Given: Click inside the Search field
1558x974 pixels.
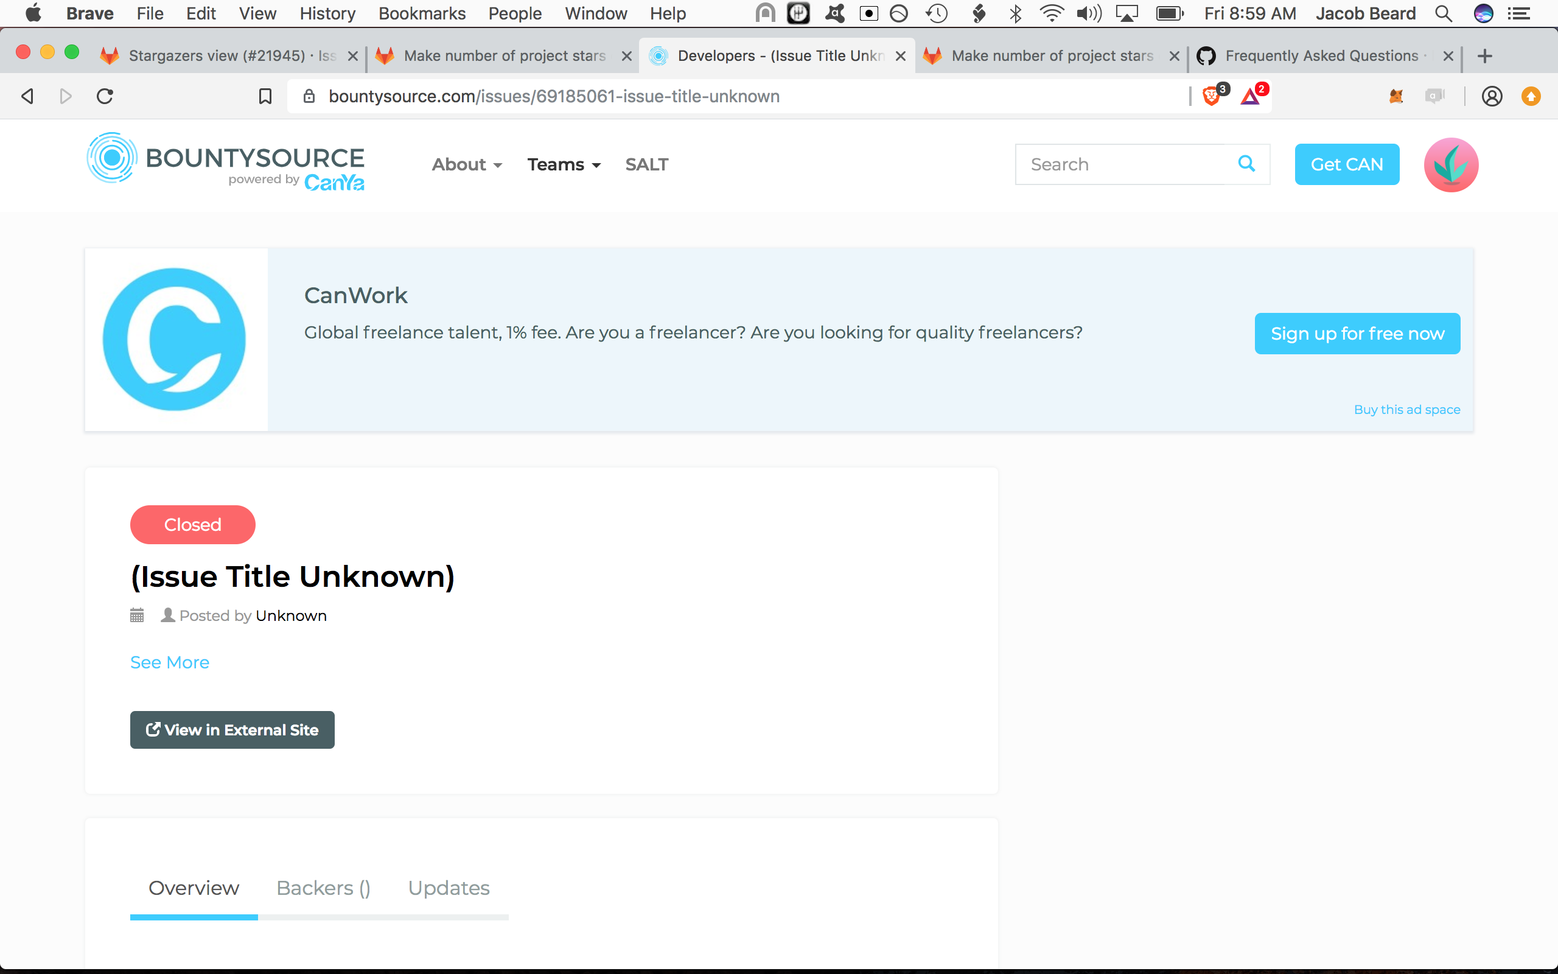Looking at the screenshot, I should click(1127, 164).
